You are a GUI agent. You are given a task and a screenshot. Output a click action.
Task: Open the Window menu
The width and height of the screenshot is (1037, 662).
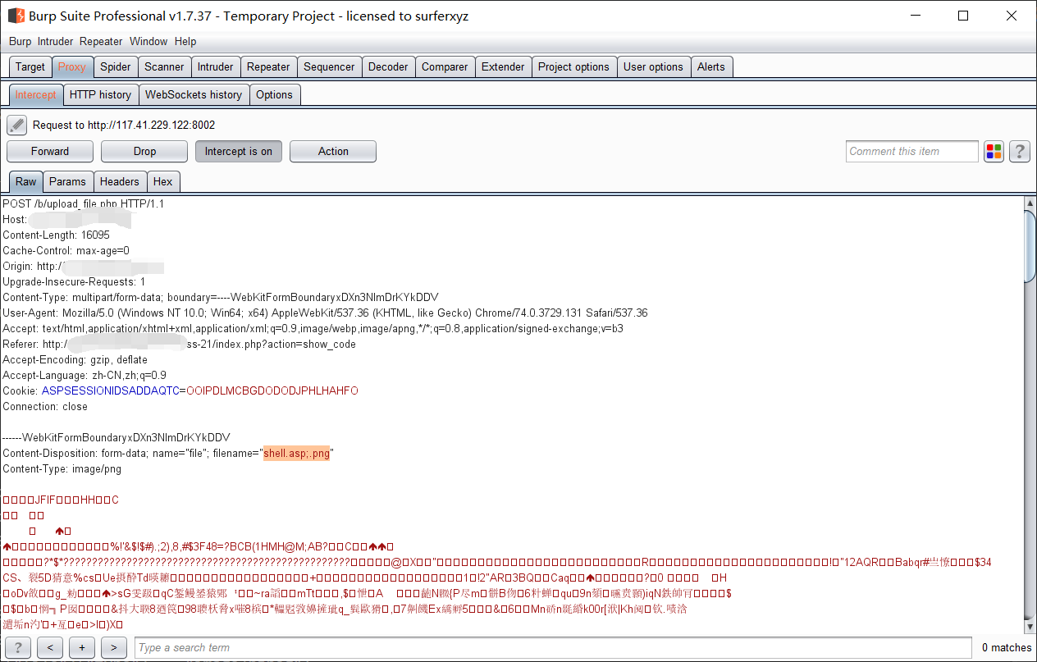tap(148, 41)
